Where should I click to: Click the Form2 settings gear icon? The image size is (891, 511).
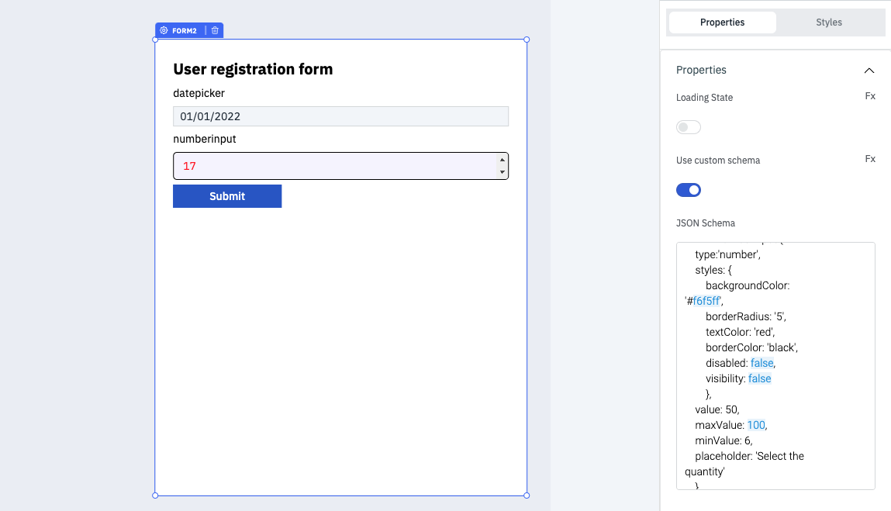(164, 30)
